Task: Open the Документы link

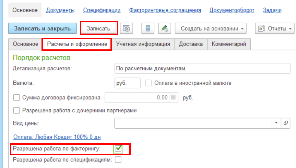Action: [60, 10]
